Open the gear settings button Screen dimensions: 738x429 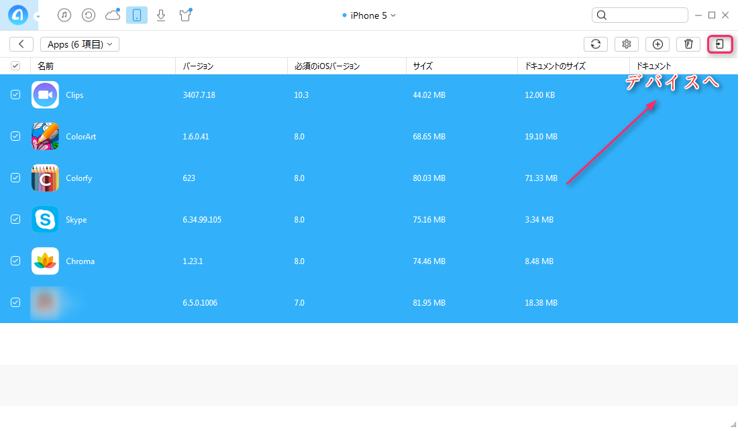[627, 44]
